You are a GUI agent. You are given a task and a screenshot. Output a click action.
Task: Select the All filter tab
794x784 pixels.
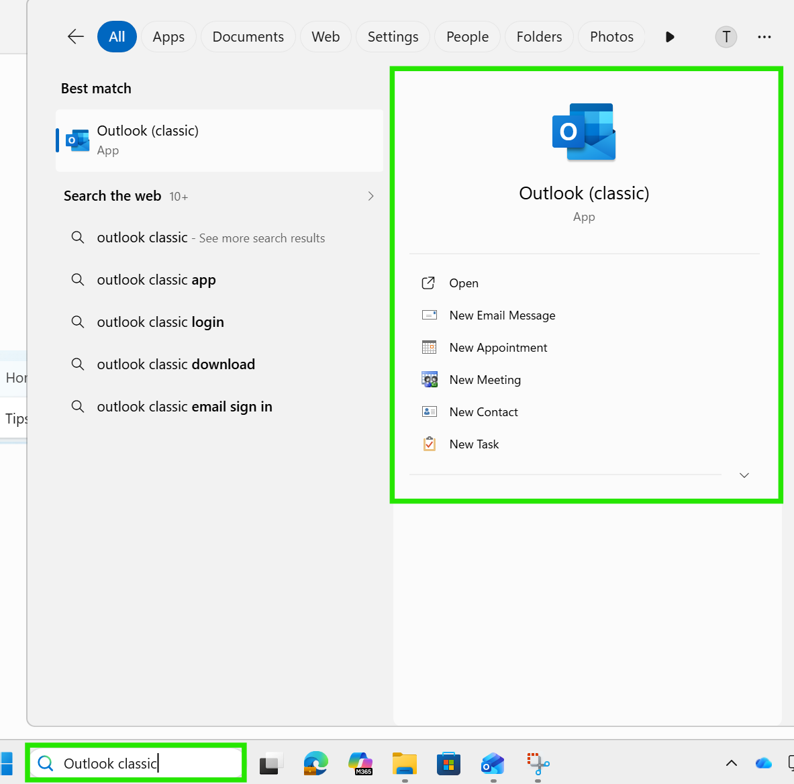[117, 36]
